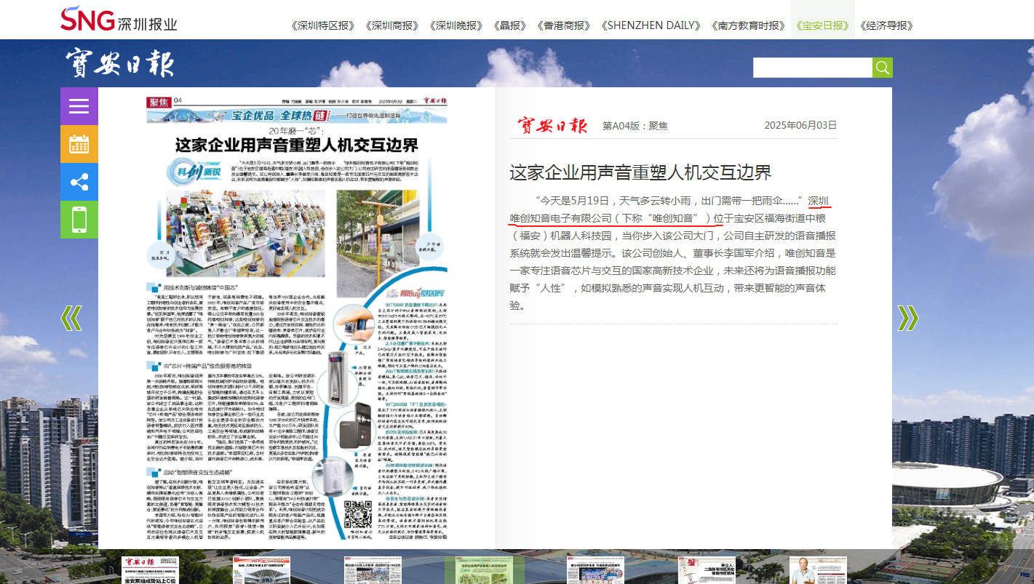
Task: Open the purple hamburger menu icon
Action: (x=79, y=106)
